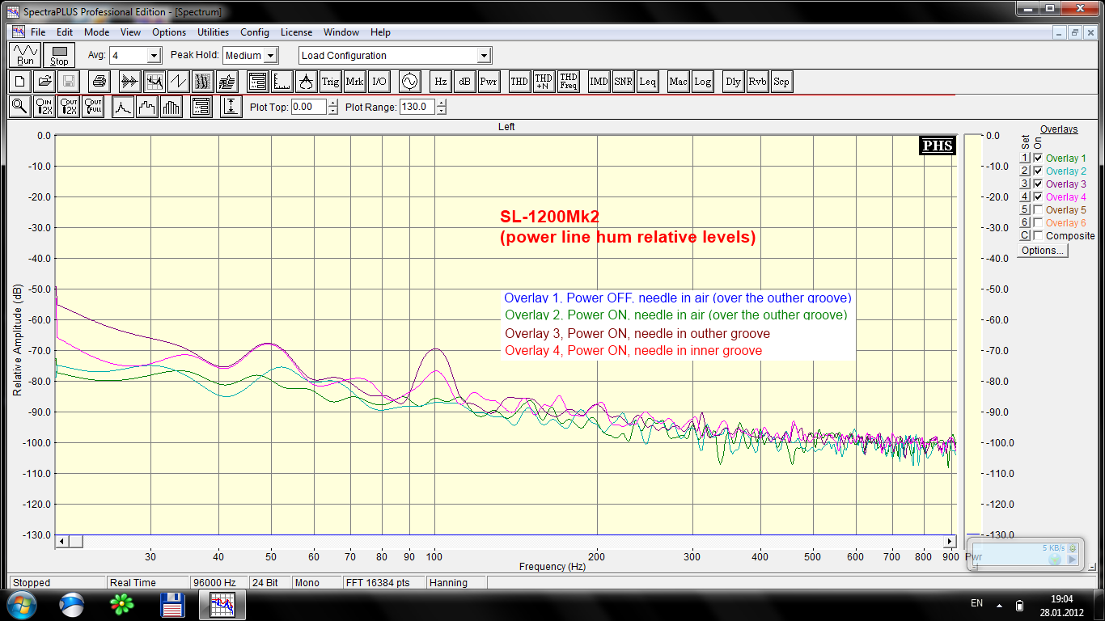The width and height of the screenshot is (1105, 621).
Task: Open the License menu
Action: tap(296, 32)
